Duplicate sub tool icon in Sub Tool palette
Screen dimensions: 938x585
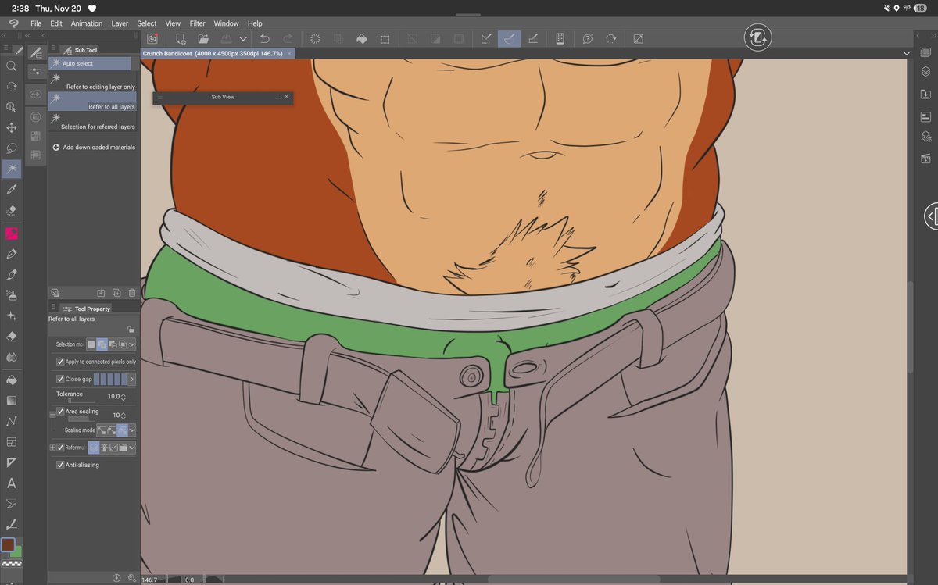pos(116,293)
